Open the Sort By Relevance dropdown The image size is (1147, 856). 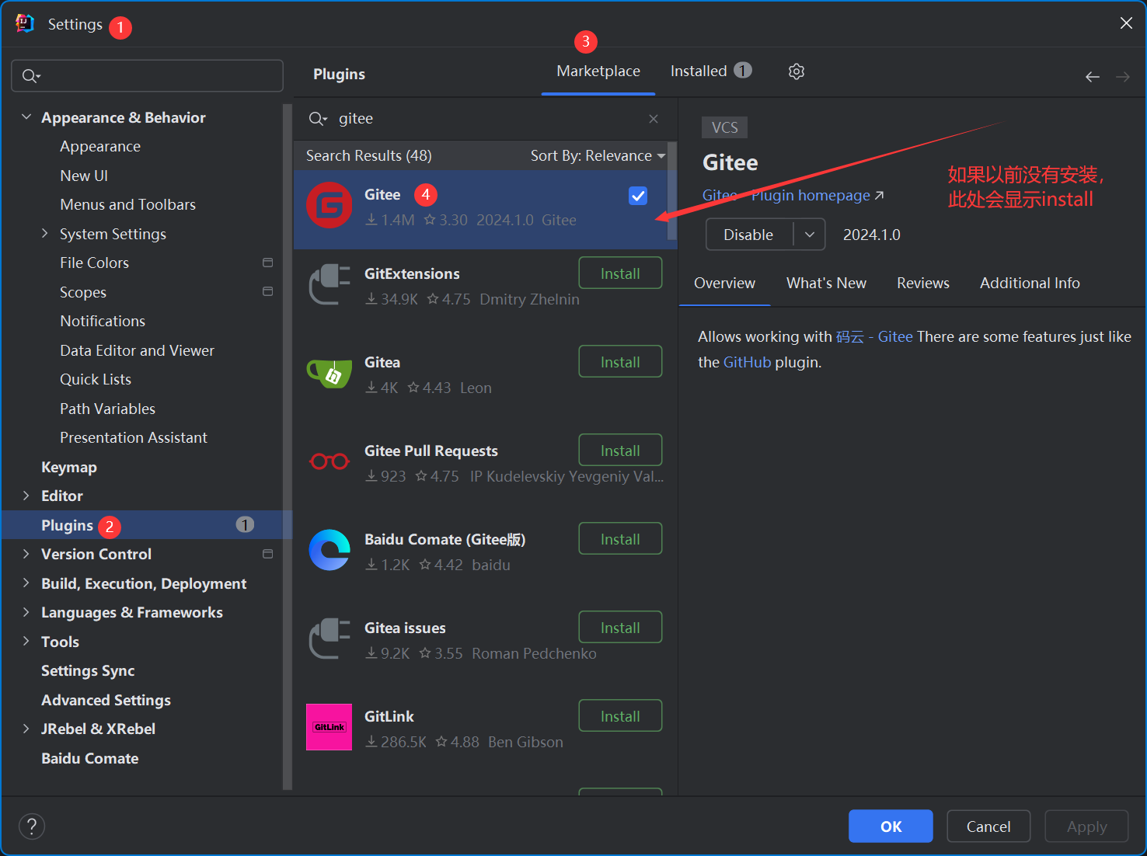597,156
